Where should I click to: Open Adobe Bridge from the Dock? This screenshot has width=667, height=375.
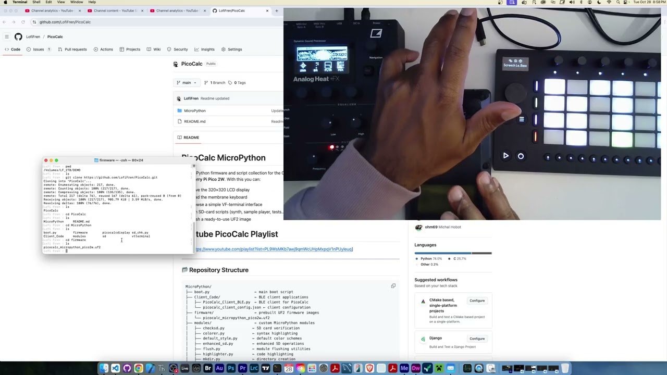coord(208,369)
